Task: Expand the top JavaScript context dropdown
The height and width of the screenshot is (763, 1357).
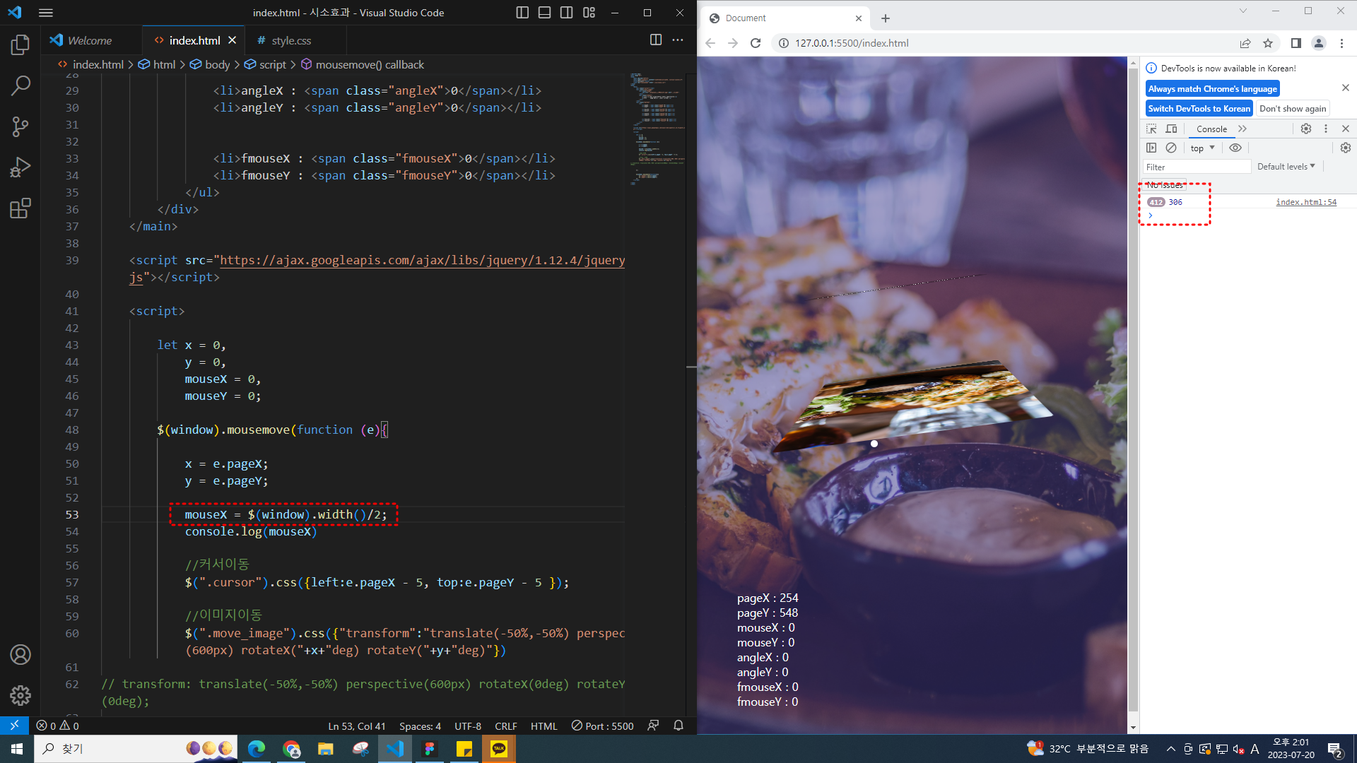Action: (1202, 148)
